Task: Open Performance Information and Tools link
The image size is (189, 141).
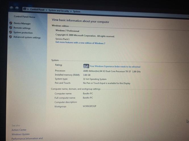Action: (x=27, y=139)
